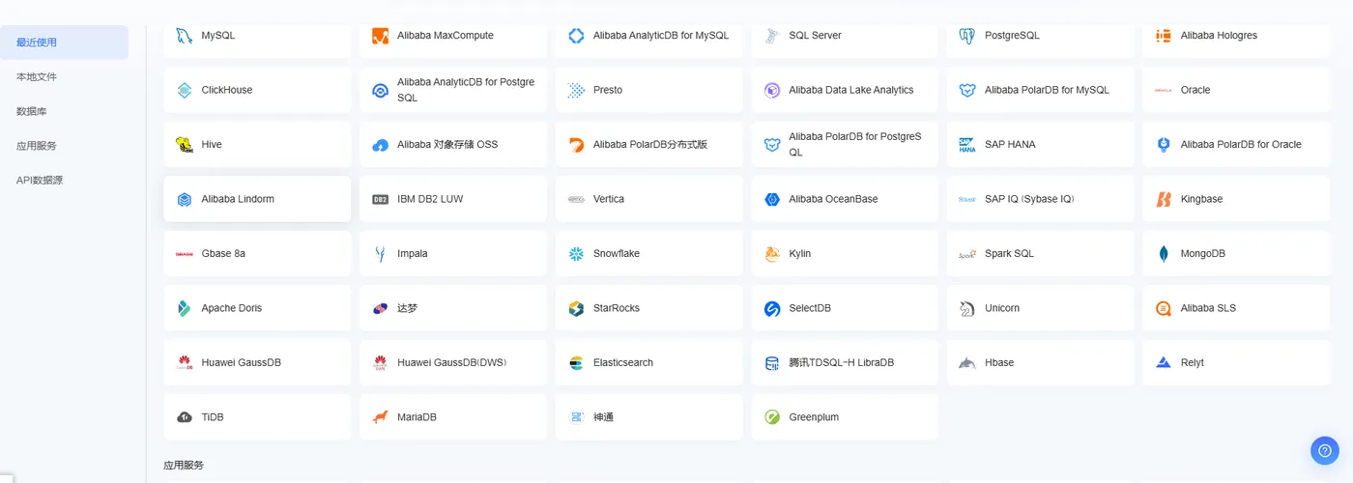
Task: Choose the Kingbase icon
Action: (1164, 199)
